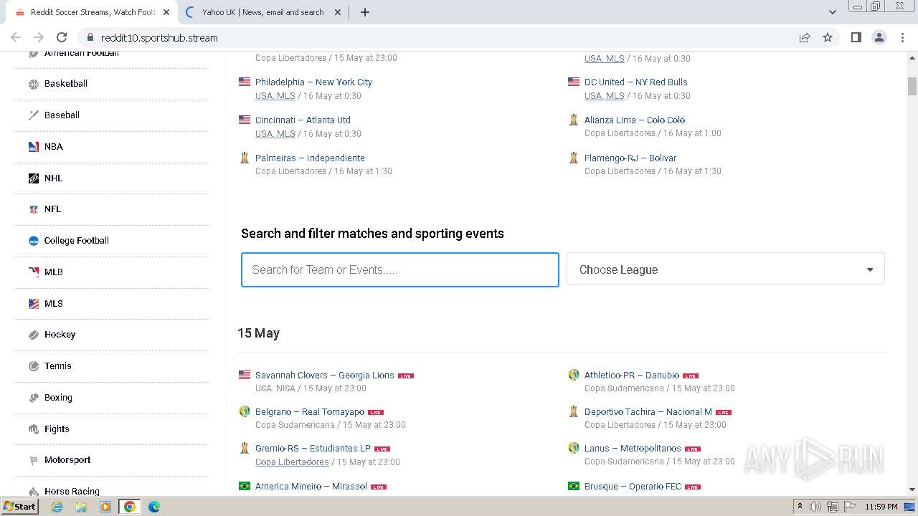Select the Baseball bat icon in sidebar
Image resolution: width=918 pixels, height=516 pixels.
pos(34,115)
